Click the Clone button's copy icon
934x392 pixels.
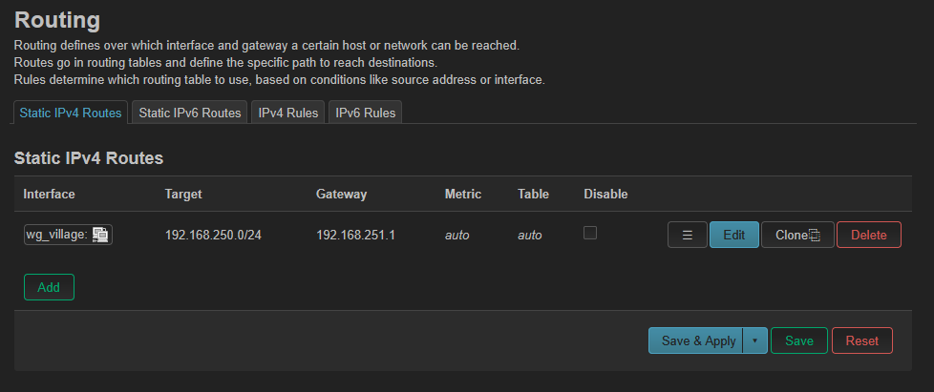click(x=815, y=235)
